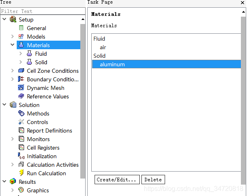
Task: Open Report Definitions in tree
Action: [x=49, y=131]
